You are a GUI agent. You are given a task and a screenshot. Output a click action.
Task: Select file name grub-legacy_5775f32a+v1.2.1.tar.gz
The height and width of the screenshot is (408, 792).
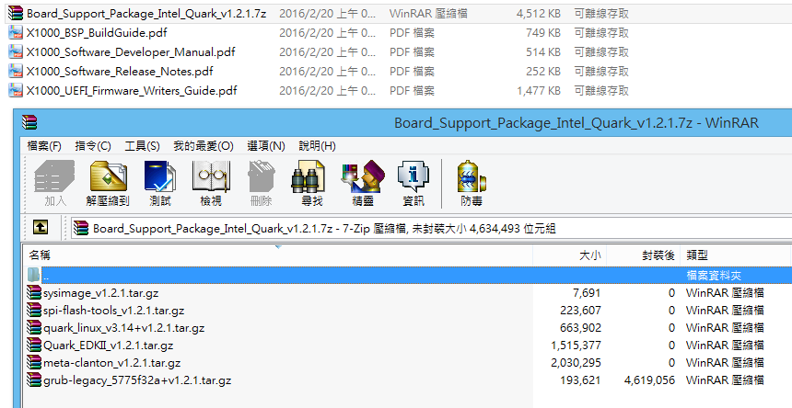tap(137, 380)
